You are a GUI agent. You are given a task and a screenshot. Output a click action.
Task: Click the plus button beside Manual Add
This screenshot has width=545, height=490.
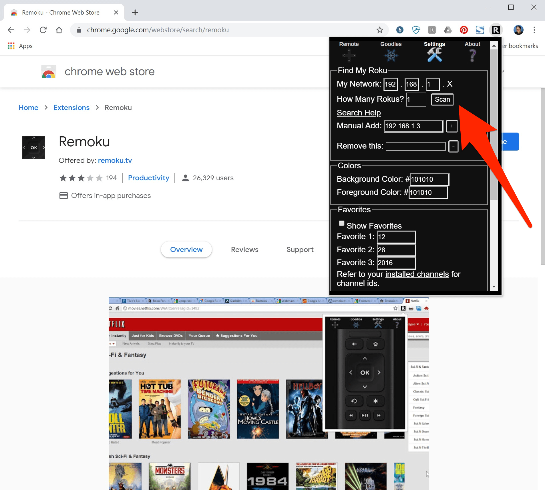click(452, 126)
